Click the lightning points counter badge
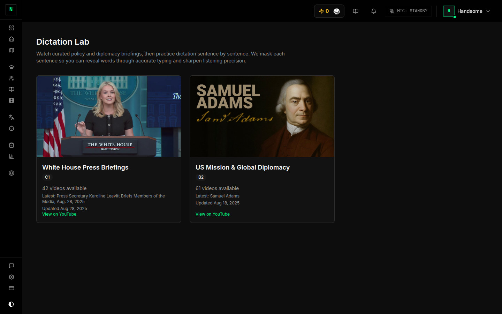The width and height of the screenshot is (502, 314). coord(324,11)
